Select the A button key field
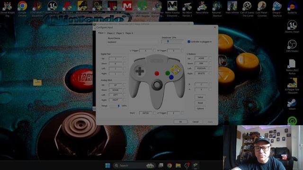This screenshot has width=303, height=170. 201,89
